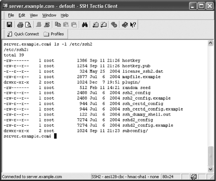Click 'SSH2 - aes128-cbc - hmac-sha1 - none' status

(x=125, y=177)
